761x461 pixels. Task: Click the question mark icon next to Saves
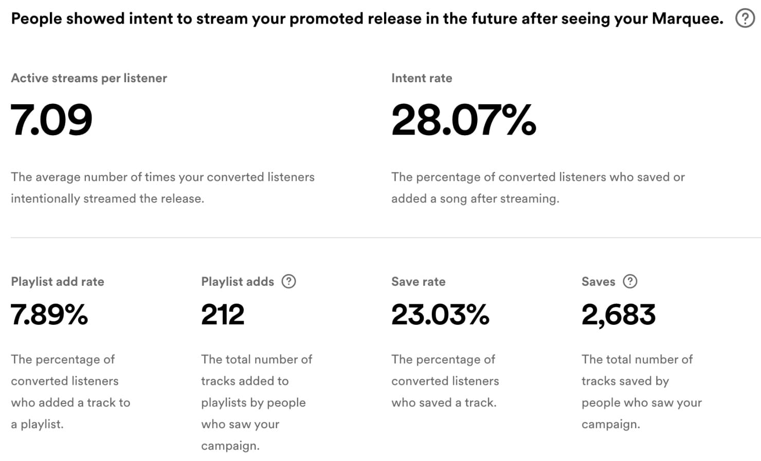(x=630, y=282)
